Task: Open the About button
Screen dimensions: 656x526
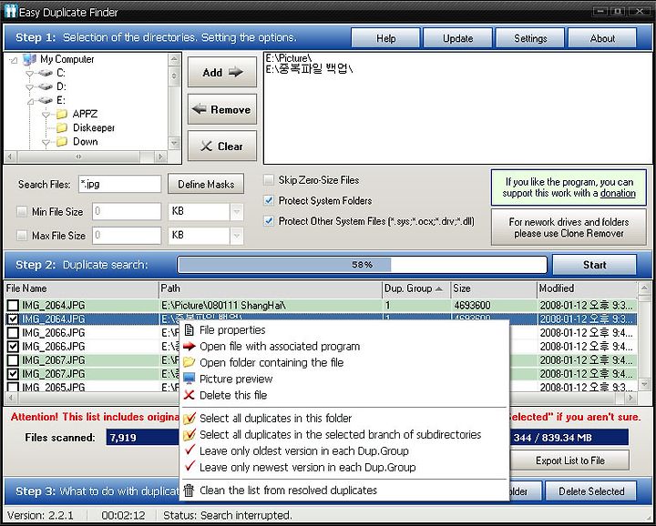Action: click(x=602, y=38)
